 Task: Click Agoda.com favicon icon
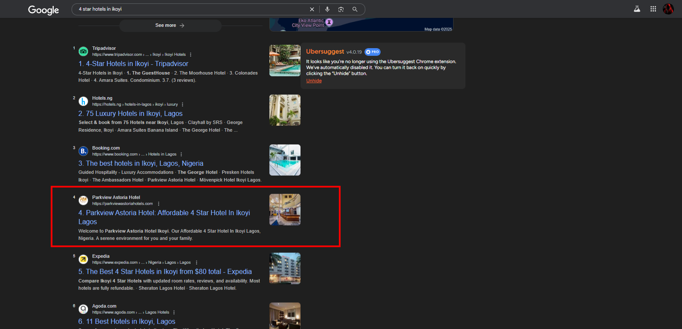(x=84, y=309)
